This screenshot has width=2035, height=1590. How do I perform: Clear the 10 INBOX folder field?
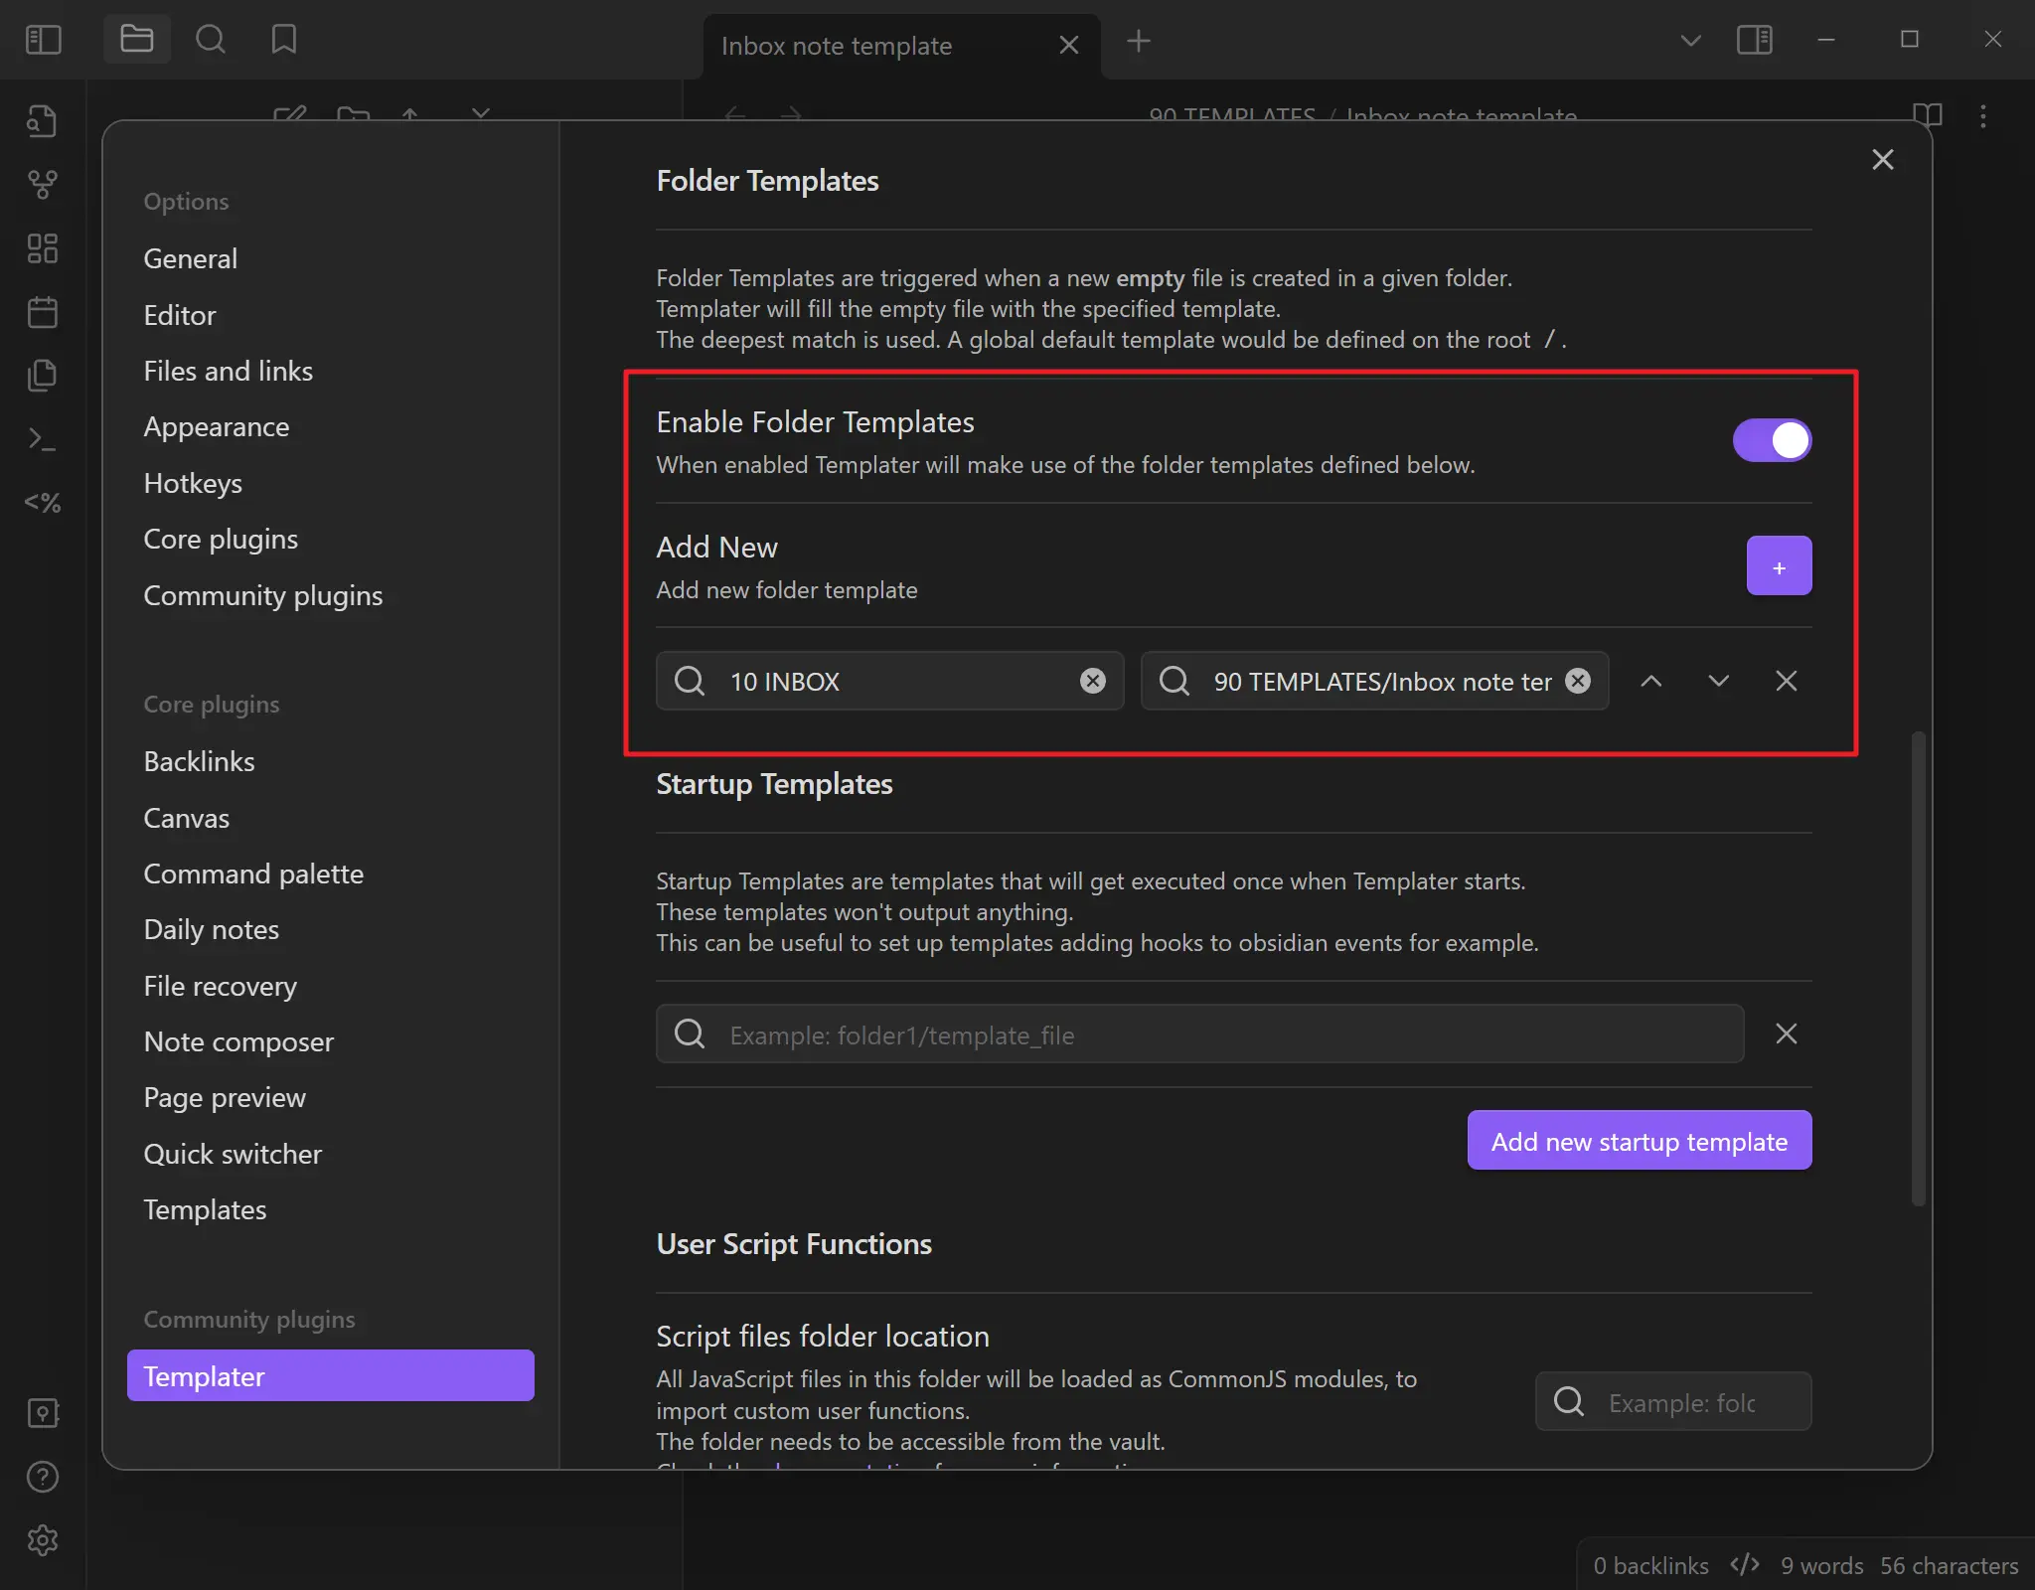pyautogui.click(x=1092, y=681)
